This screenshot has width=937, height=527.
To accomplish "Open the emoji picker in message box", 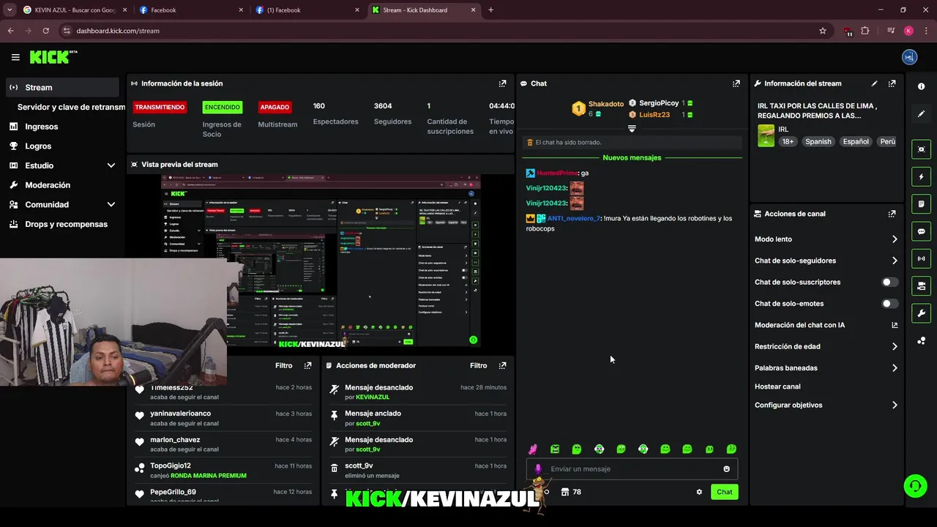I will click(x=726, y=469).
